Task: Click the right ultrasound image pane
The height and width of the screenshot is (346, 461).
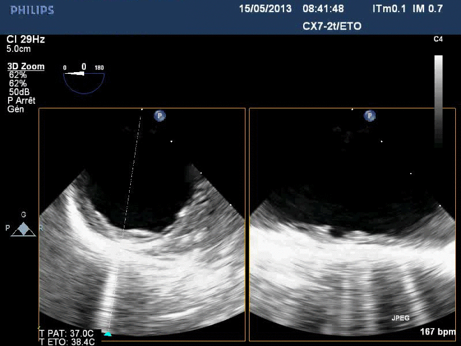Action: pyautogui.click(x=352, y=224)
